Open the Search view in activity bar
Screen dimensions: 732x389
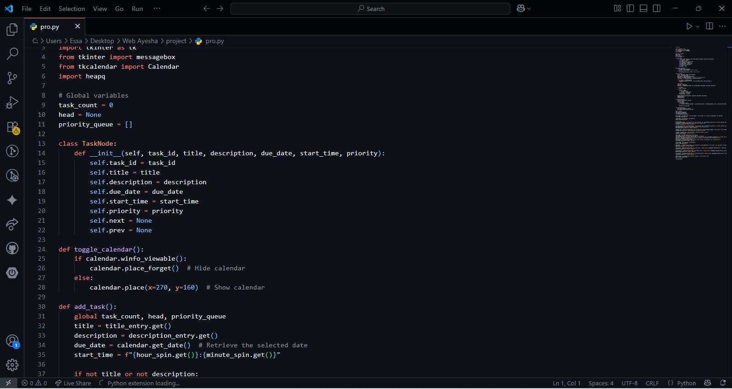pyautogui.click(x=12, y=54)
